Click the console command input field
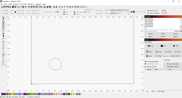This screenshot has height=98, width=182. click(159, 31)
